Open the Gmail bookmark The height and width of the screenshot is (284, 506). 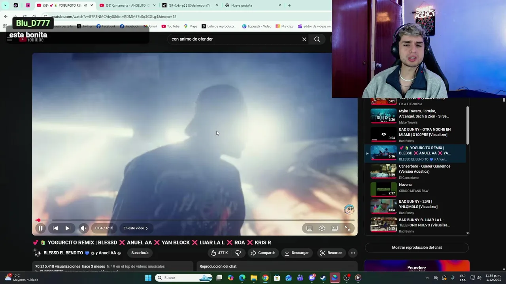150,26
